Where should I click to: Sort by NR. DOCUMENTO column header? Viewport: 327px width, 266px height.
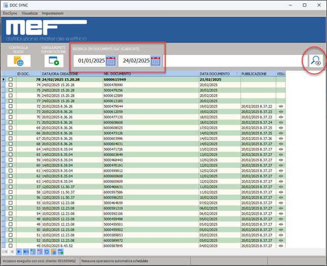(x=151, y=74)
